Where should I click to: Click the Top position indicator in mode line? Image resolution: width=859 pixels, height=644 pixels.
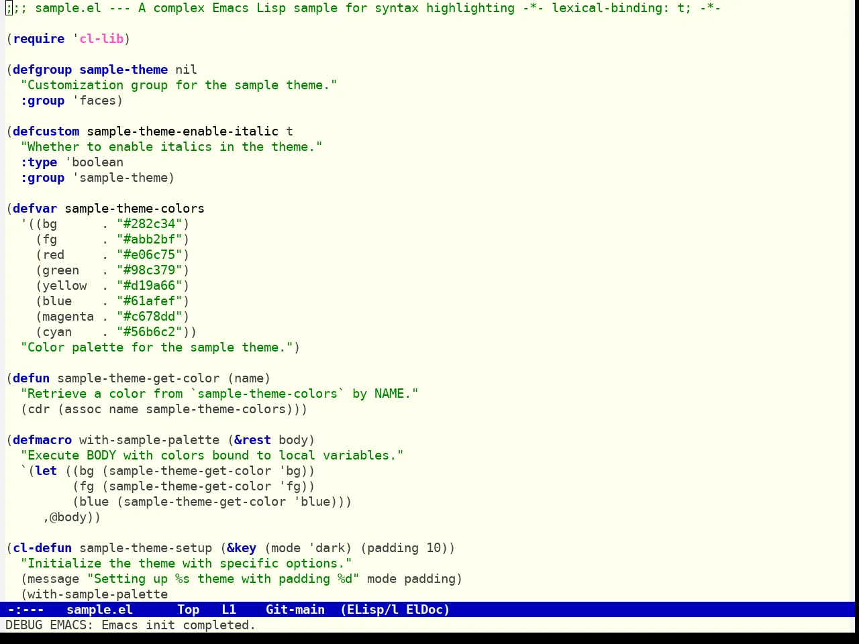pos(189,610)
